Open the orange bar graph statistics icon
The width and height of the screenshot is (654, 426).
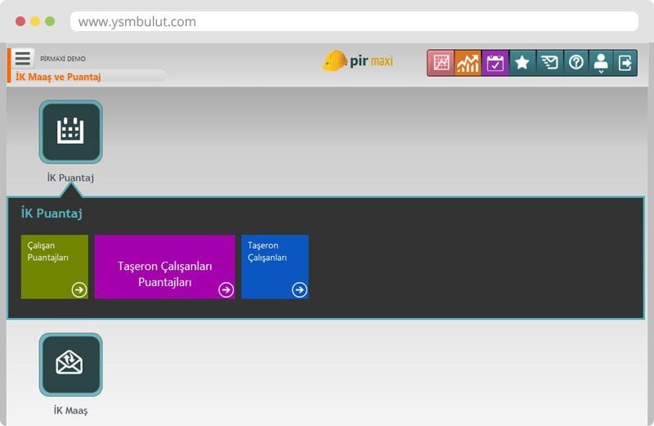pos(468,63)
